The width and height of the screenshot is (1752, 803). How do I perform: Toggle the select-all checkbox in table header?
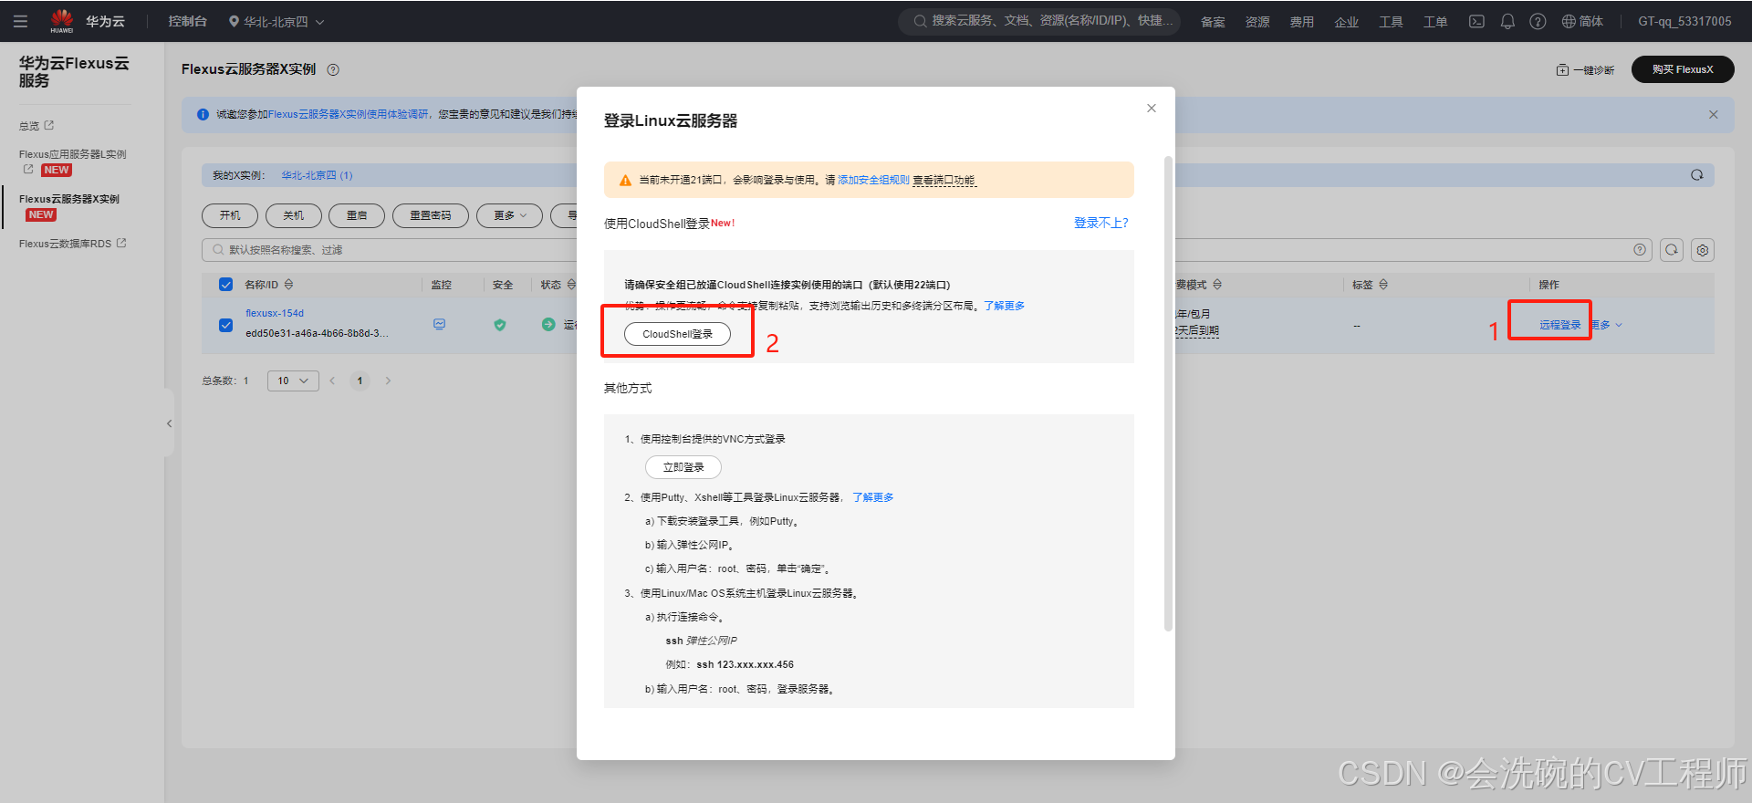tap(226, 285)
